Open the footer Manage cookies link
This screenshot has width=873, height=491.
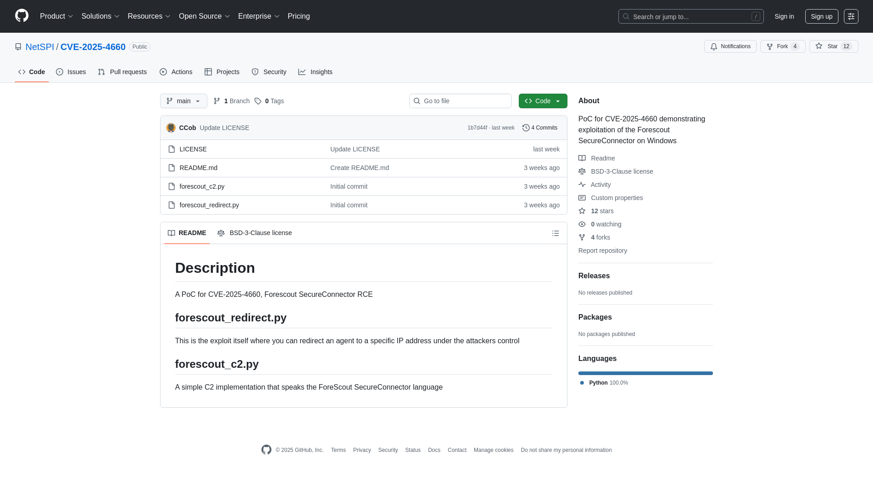click(493, 450)
